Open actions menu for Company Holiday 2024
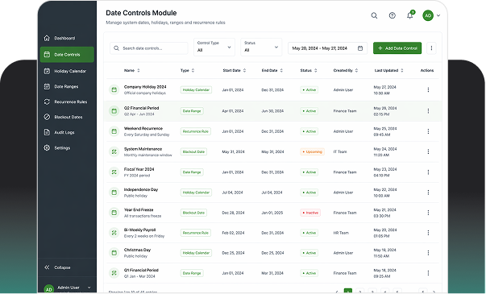This screenshot has height=294, width=486. click(x=428, y=90)
